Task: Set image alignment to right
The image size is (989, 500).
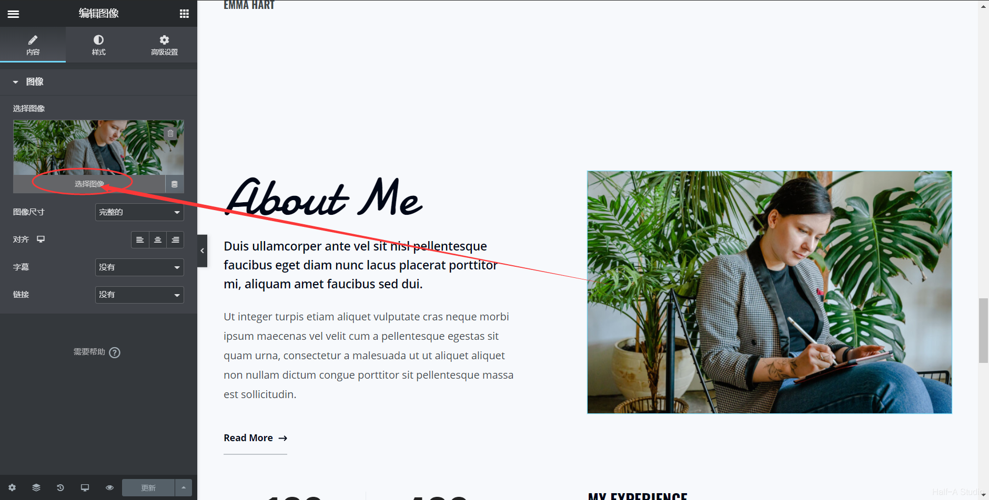Action: (x=175, y=239)
